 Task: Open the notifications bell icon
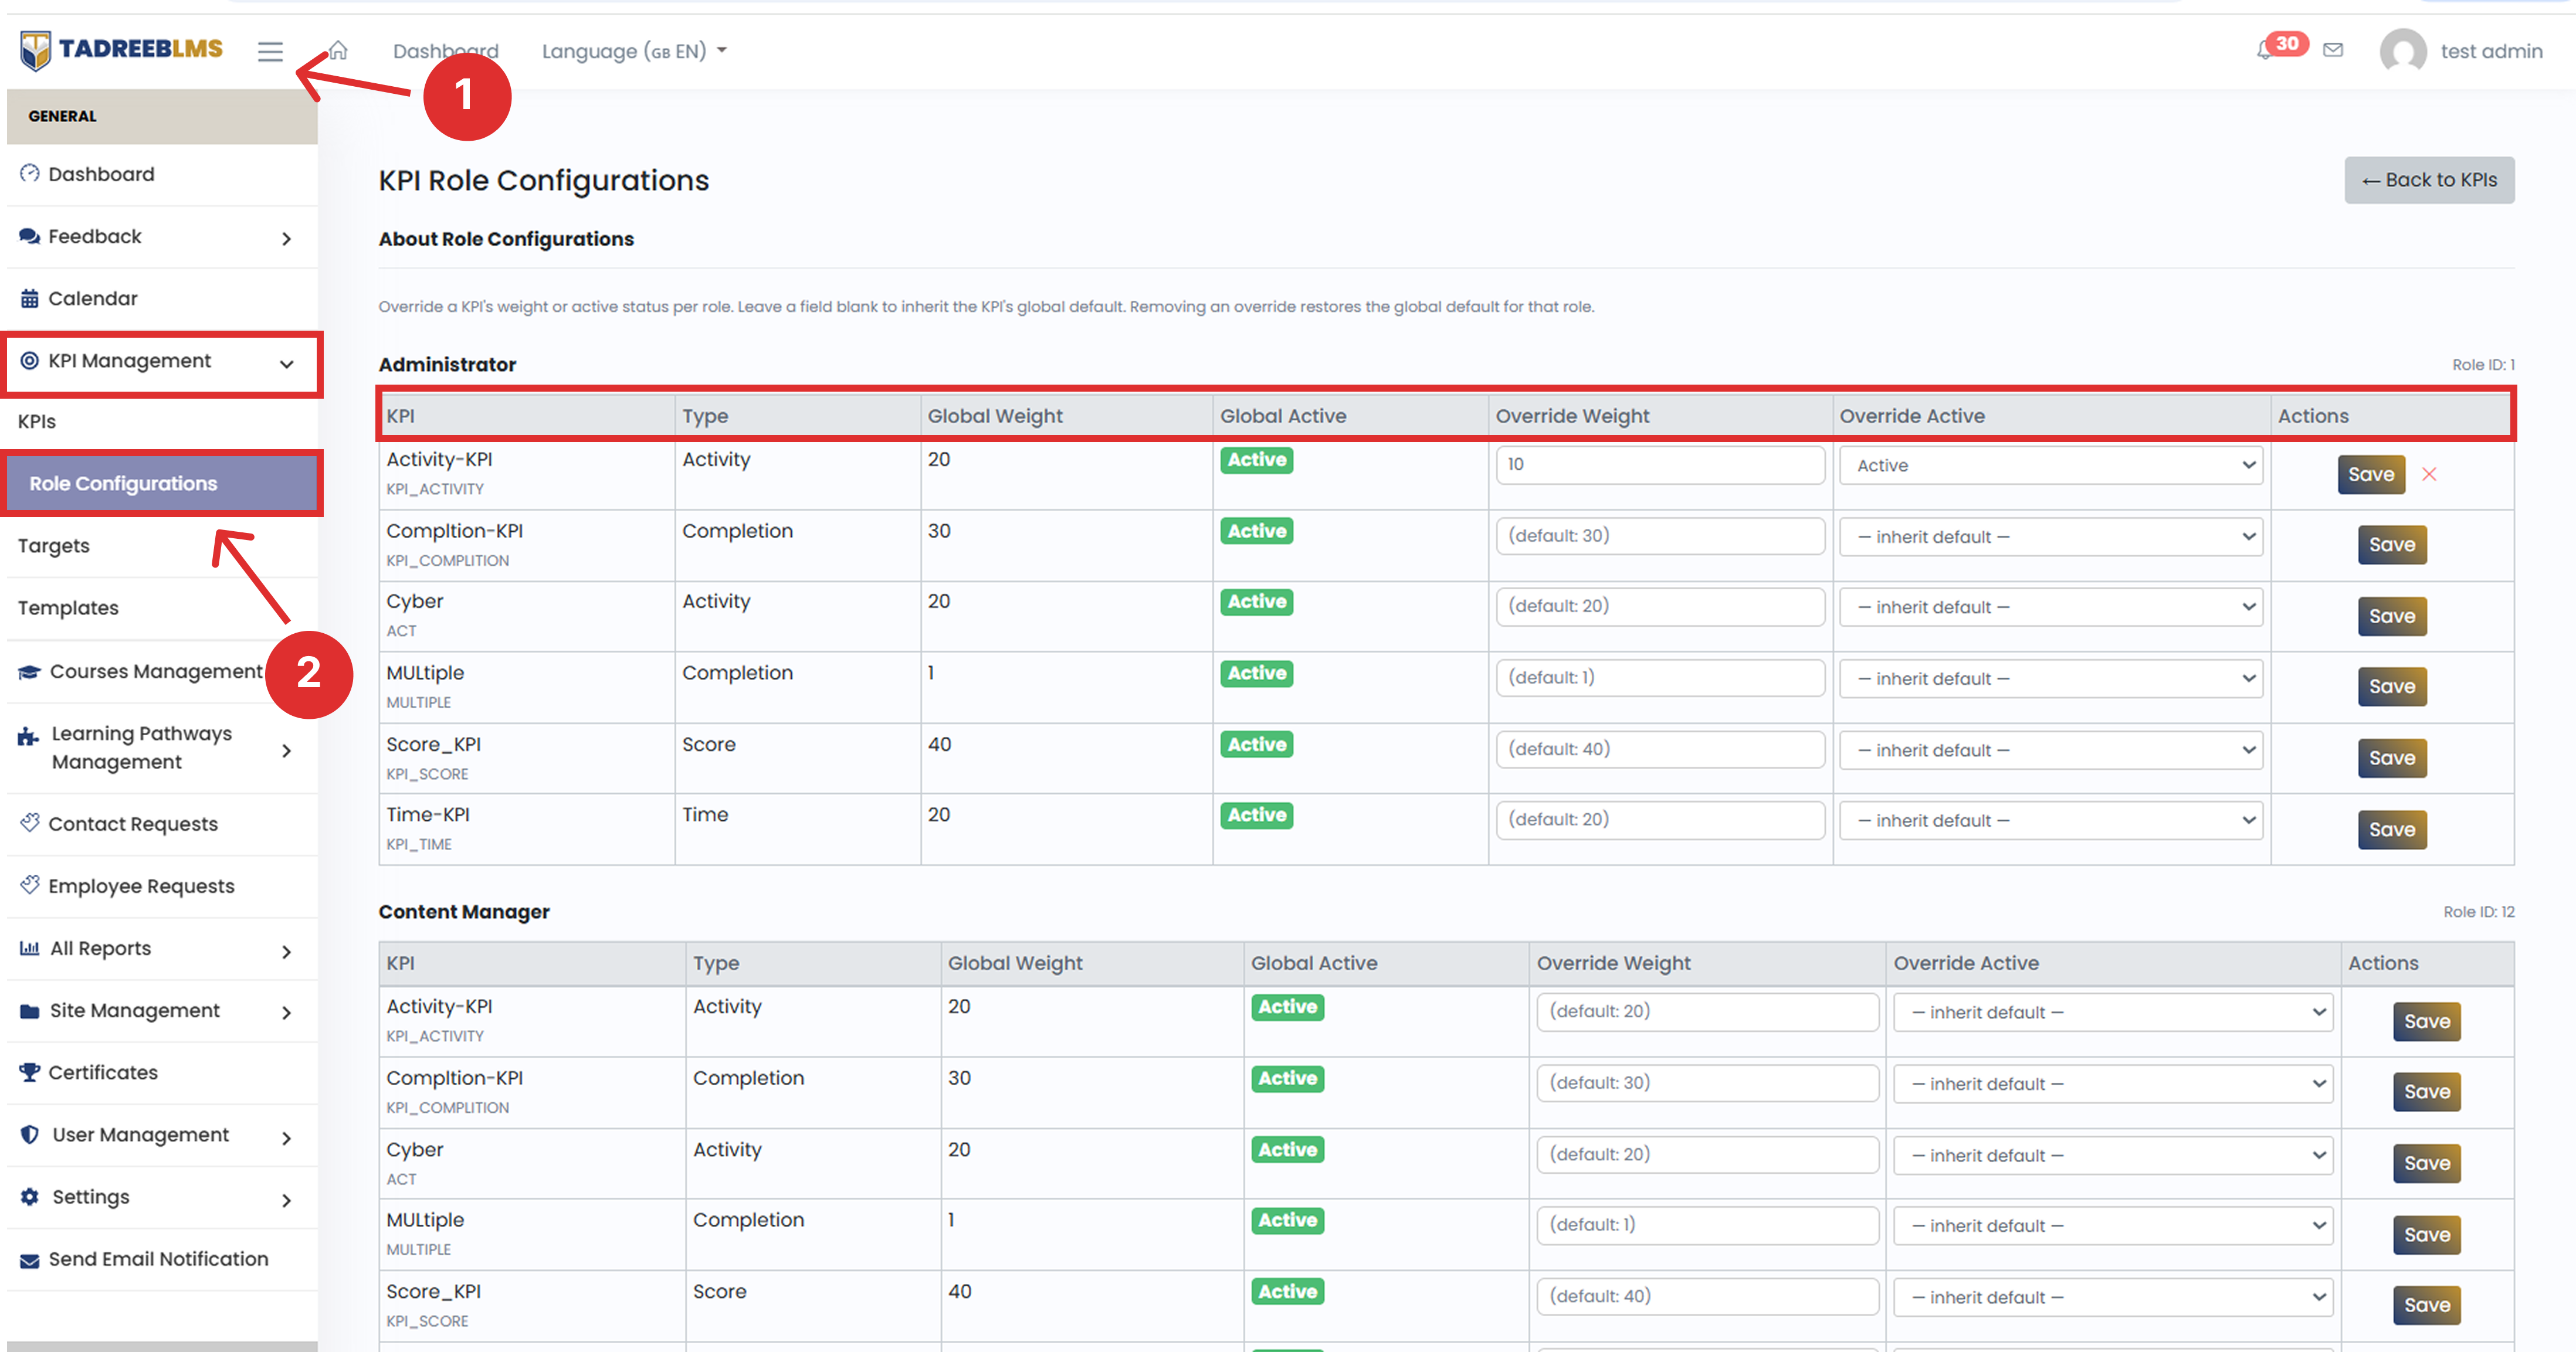[2265, 50]
